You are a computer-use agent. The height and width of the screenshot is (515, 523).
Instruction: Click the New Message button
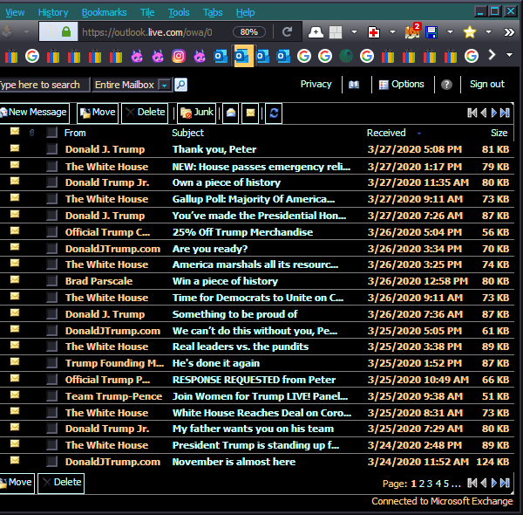(34, 113)
